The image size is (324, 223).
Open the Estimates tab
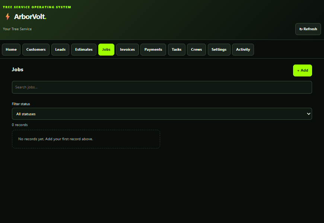[84, 50]
